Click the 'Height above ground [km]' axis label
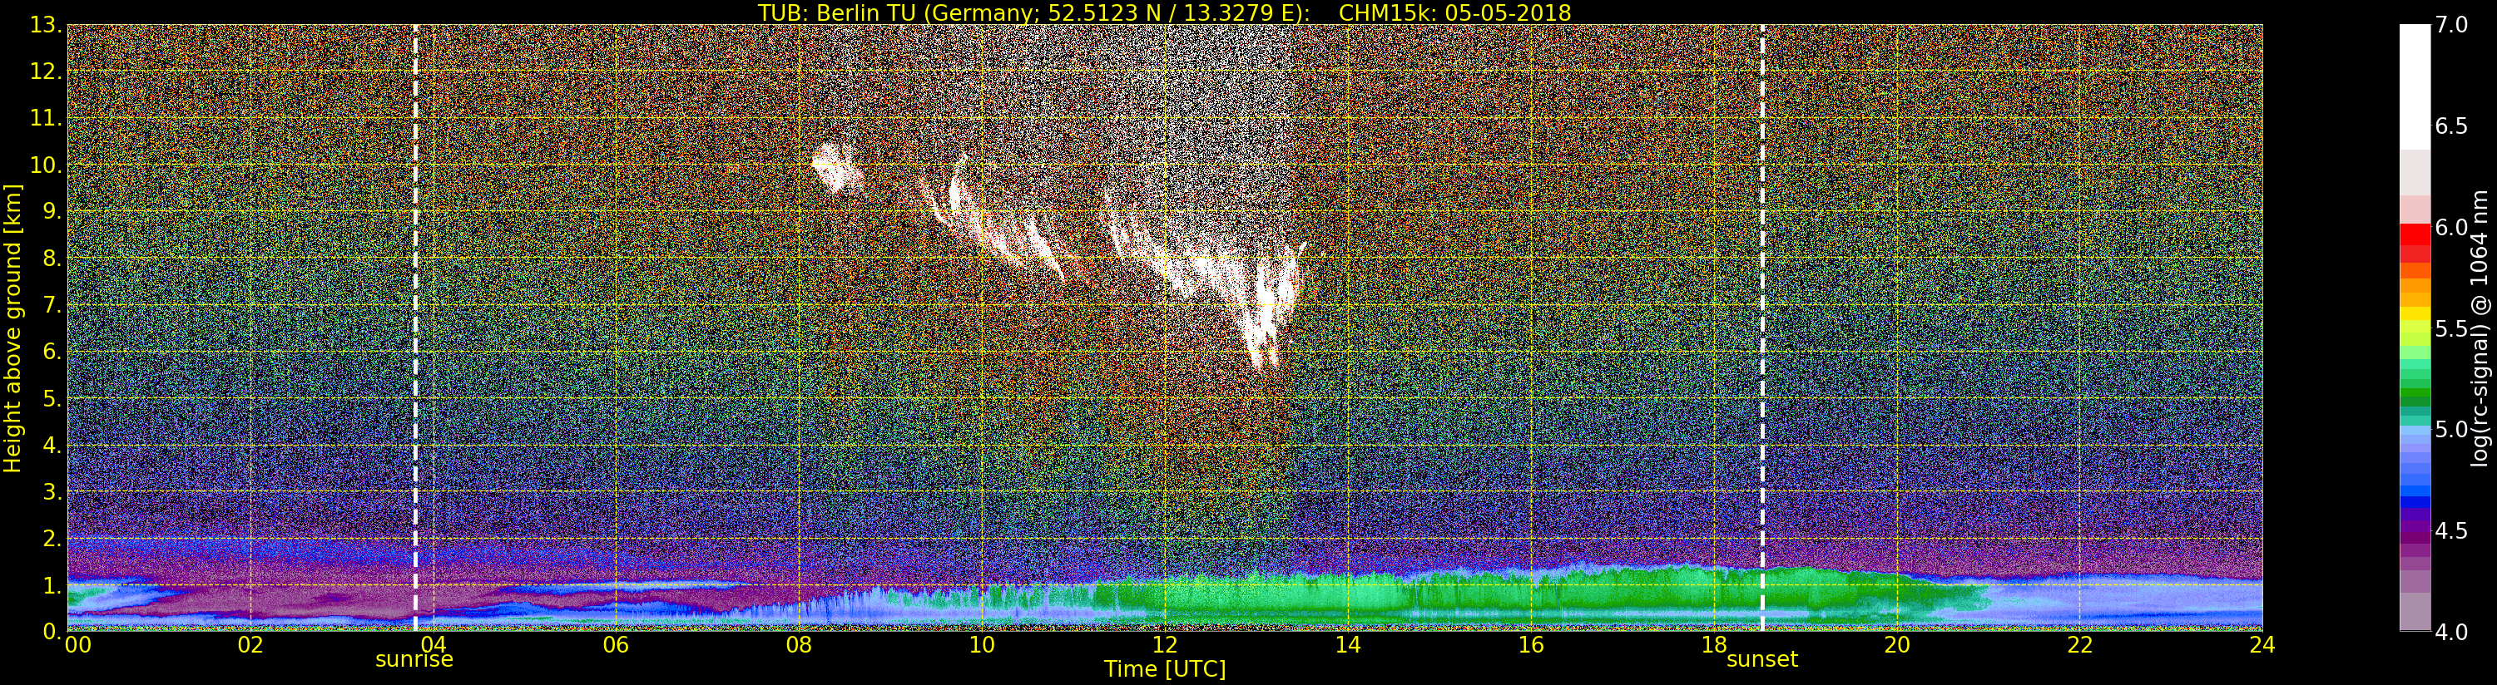 (x=12, y=328)
